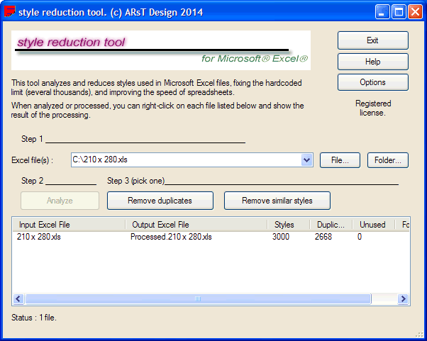The width and height of the screenshot is (427, 341).
Task: Sort by Input Excel File column header
Action: point(70,225)
